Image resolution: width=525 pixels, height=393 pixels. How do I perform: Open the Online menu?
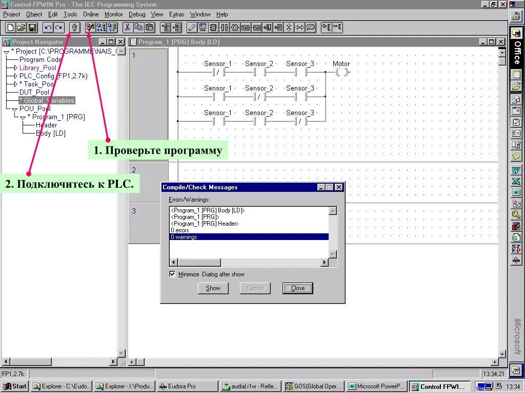pyautogui.click(x=91, y=14)
